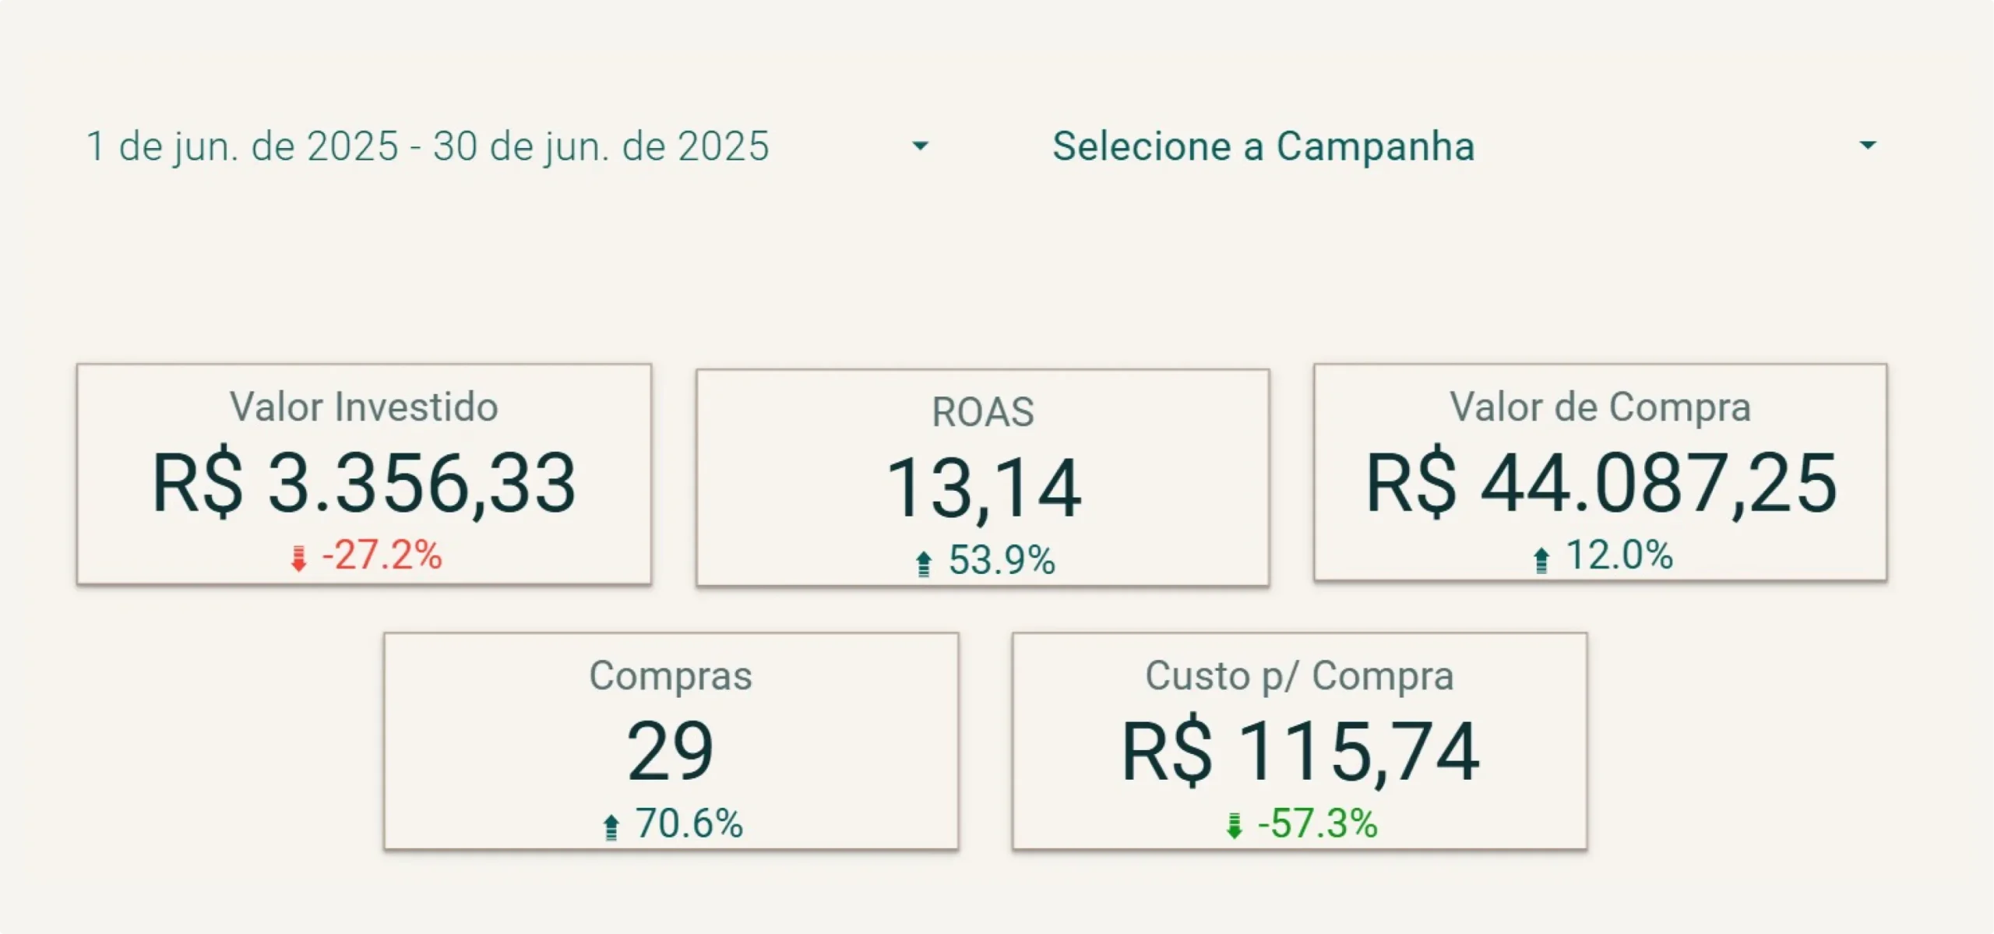Viewport: 1994px width, 934px height.
Task: Select the Compras scorecard title
Action: pos(671,675)
